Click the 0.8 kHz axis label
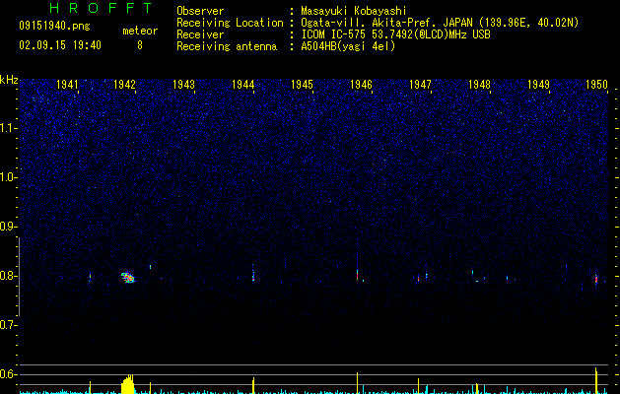 click(x=8, y=276)
